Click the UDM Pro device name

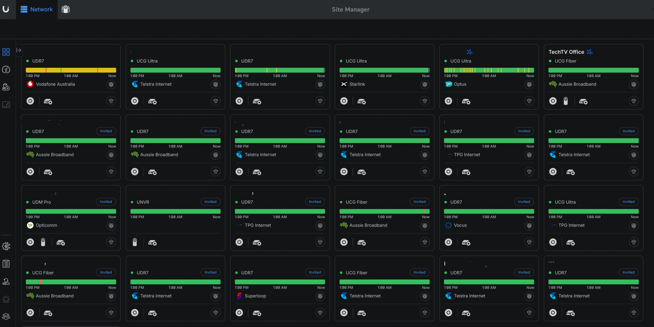pyautogui.click(x=42, y=202)
